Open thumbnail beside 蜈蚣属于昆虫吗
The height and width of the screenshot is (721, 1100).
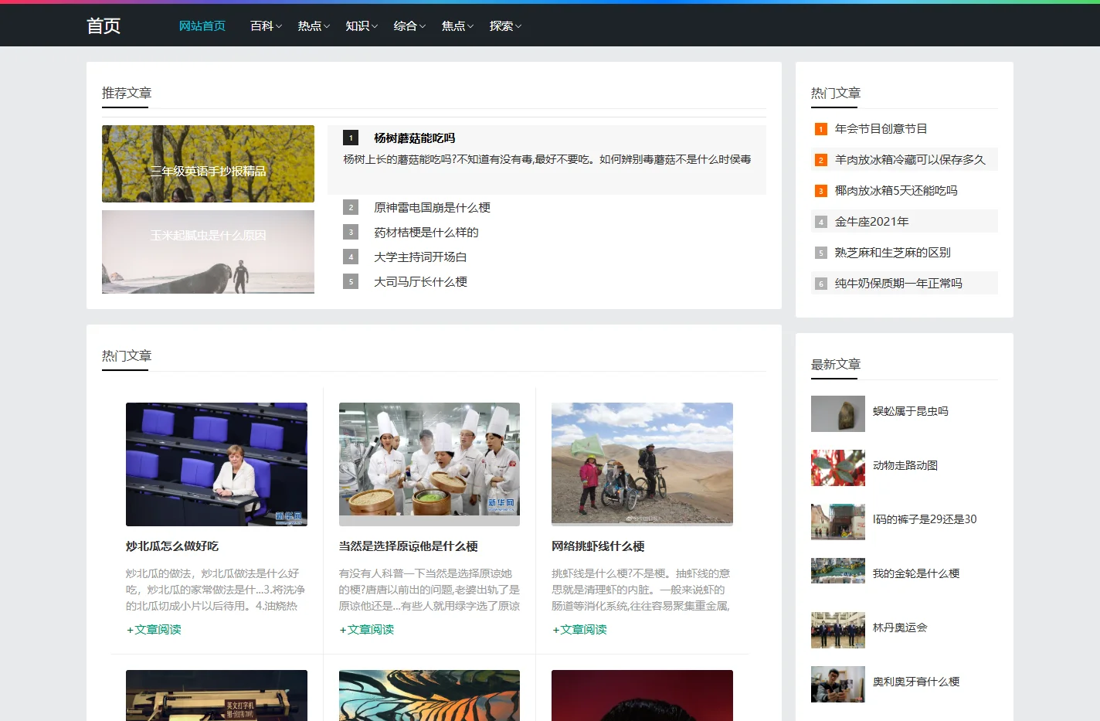[x=838, y=413]
